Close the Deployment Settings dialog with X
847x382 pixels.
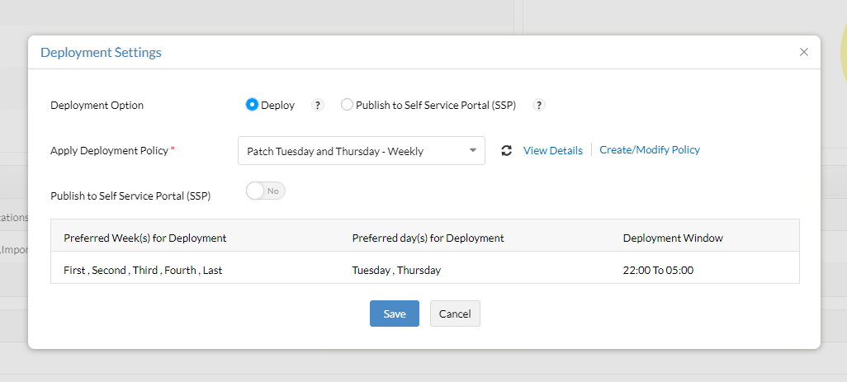pyautogui.click(x=804, y=52)
